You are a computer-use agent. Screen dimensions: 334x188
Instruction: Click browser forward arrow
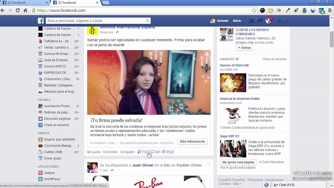point(10,10)
